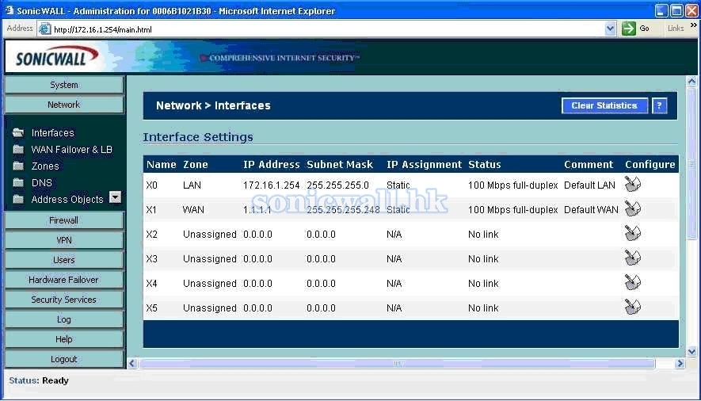The image size is (701, 401).
Task: Click horizontal scrollbar left arrow
Action: click(x=132, y=363)
